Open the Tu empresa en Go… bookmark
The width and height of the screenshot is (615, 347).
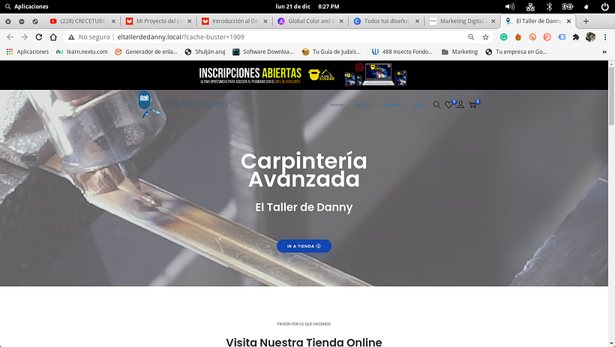[516, 52]
